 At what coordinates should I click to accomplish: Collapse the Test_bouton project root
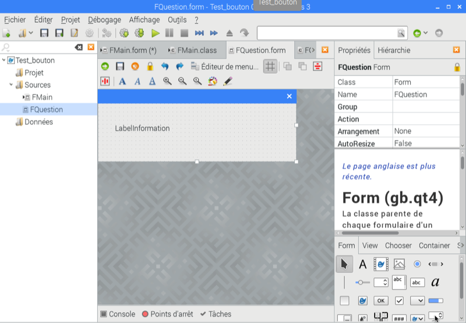pyautogui.click(x=4, y=61)
